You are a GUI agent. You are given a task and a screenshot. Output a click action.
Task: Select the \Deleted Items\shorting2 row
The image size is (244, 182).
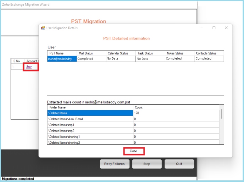click(x=133, y=142)
